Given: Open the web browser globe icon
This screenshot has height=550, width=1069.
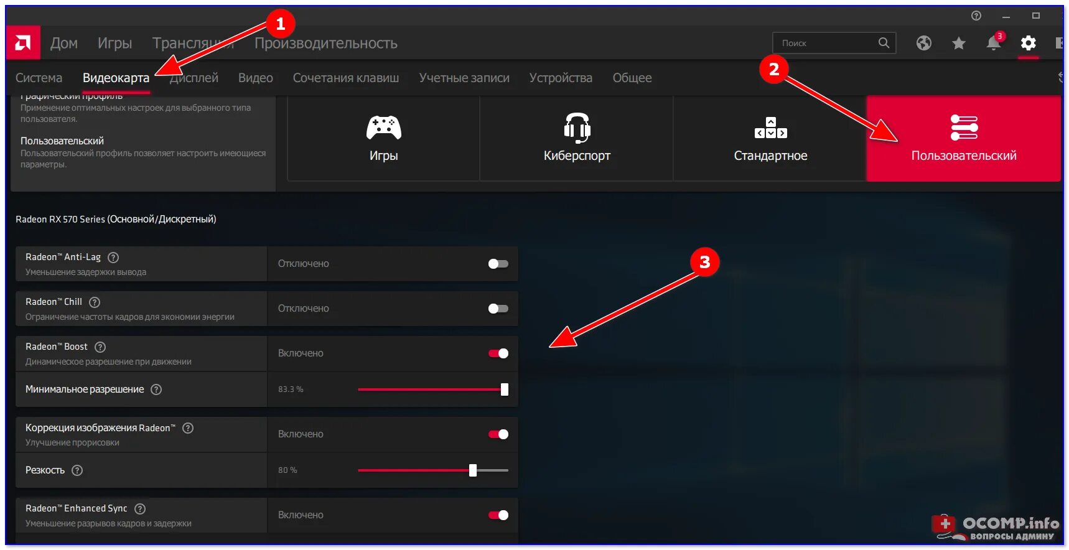Looking at the screenshot, I should coord(923,43).
